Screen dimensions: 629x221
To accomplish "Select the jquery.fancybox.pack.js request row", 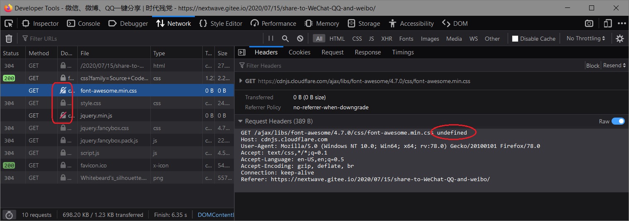I will click(x=117, y=140).
